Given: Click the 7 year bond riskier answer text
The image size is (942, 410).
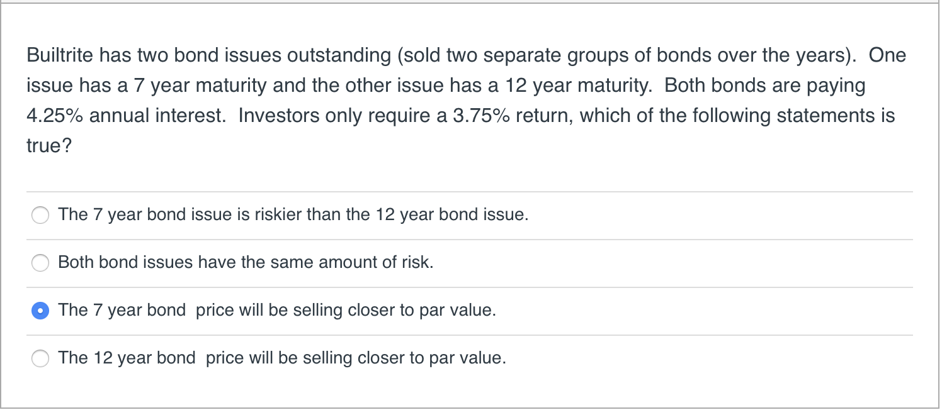Looking at the screenshot, I should click(292, 214).
